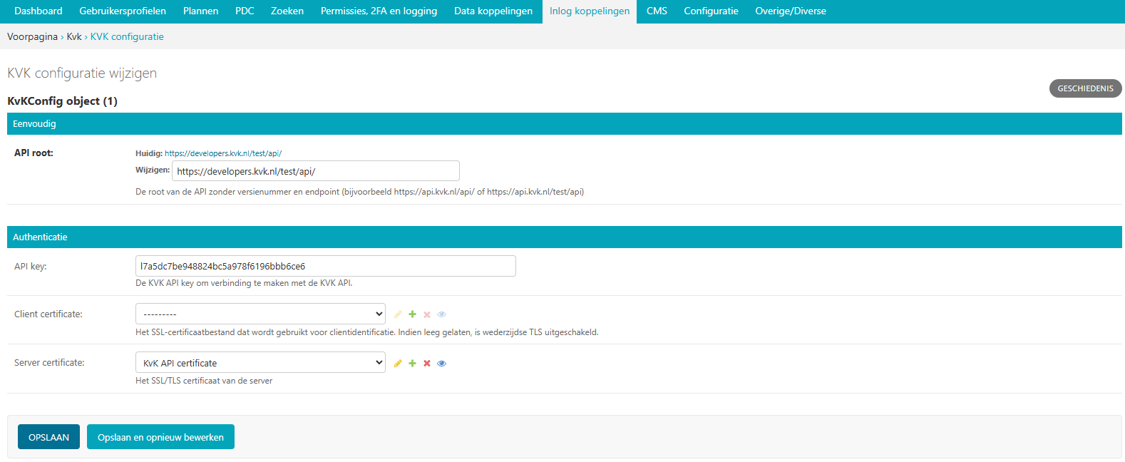1125x462 pixels.
Task: Add new Client certificate plus icon
Action: pyautogui.click(x=412, y=314)
